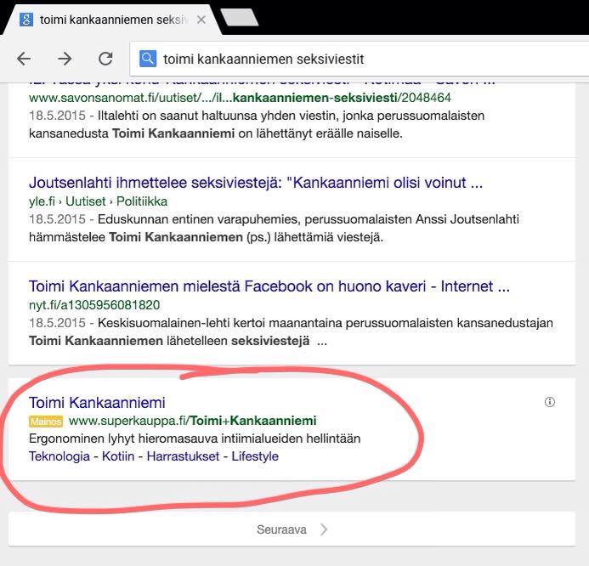Image resolution: width=589 pixels, height=566 pixels.
Task: Open the Toimi Kankaanniemi ad title
Action: (97, 403)
